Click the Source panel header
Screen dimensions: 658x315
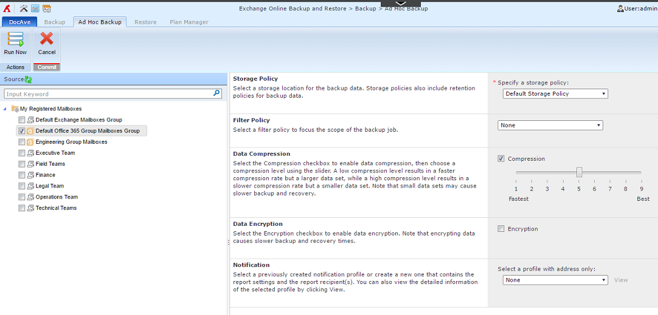(114, 79)
